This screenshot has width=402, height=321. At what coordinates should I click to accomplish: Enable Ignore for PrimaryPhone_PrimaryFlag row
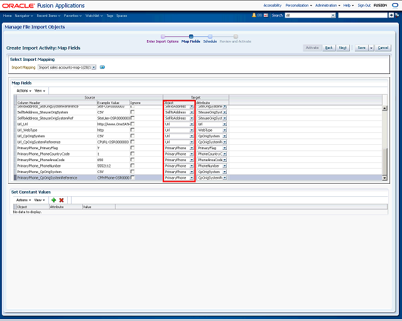pos(133,148)
